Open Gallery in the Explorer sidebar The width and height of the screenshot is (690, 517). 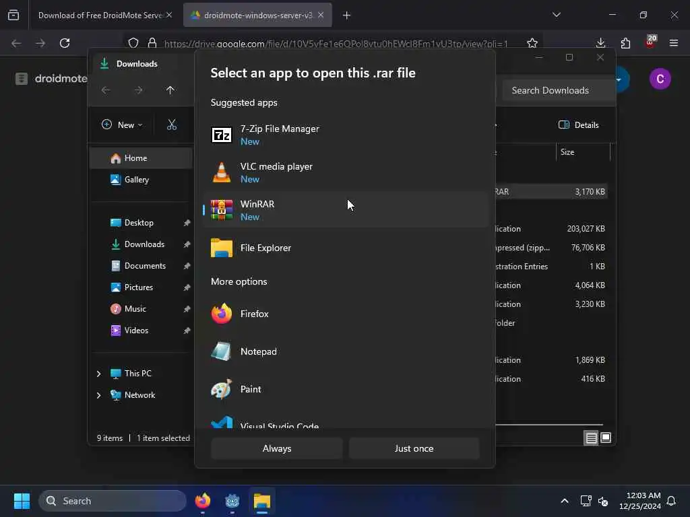[x=141, y=179]
